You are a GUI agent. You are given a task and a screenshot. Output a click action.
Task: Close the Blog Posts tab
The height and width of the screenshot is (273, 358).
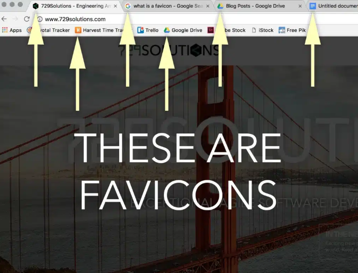coord(300,6)
